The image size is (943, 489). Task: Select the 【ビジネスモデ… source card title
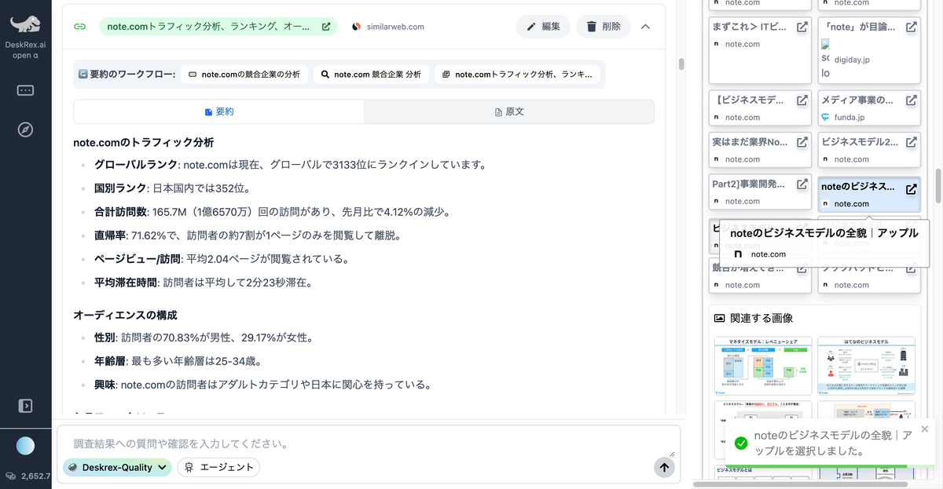click(x=748, y=100)
